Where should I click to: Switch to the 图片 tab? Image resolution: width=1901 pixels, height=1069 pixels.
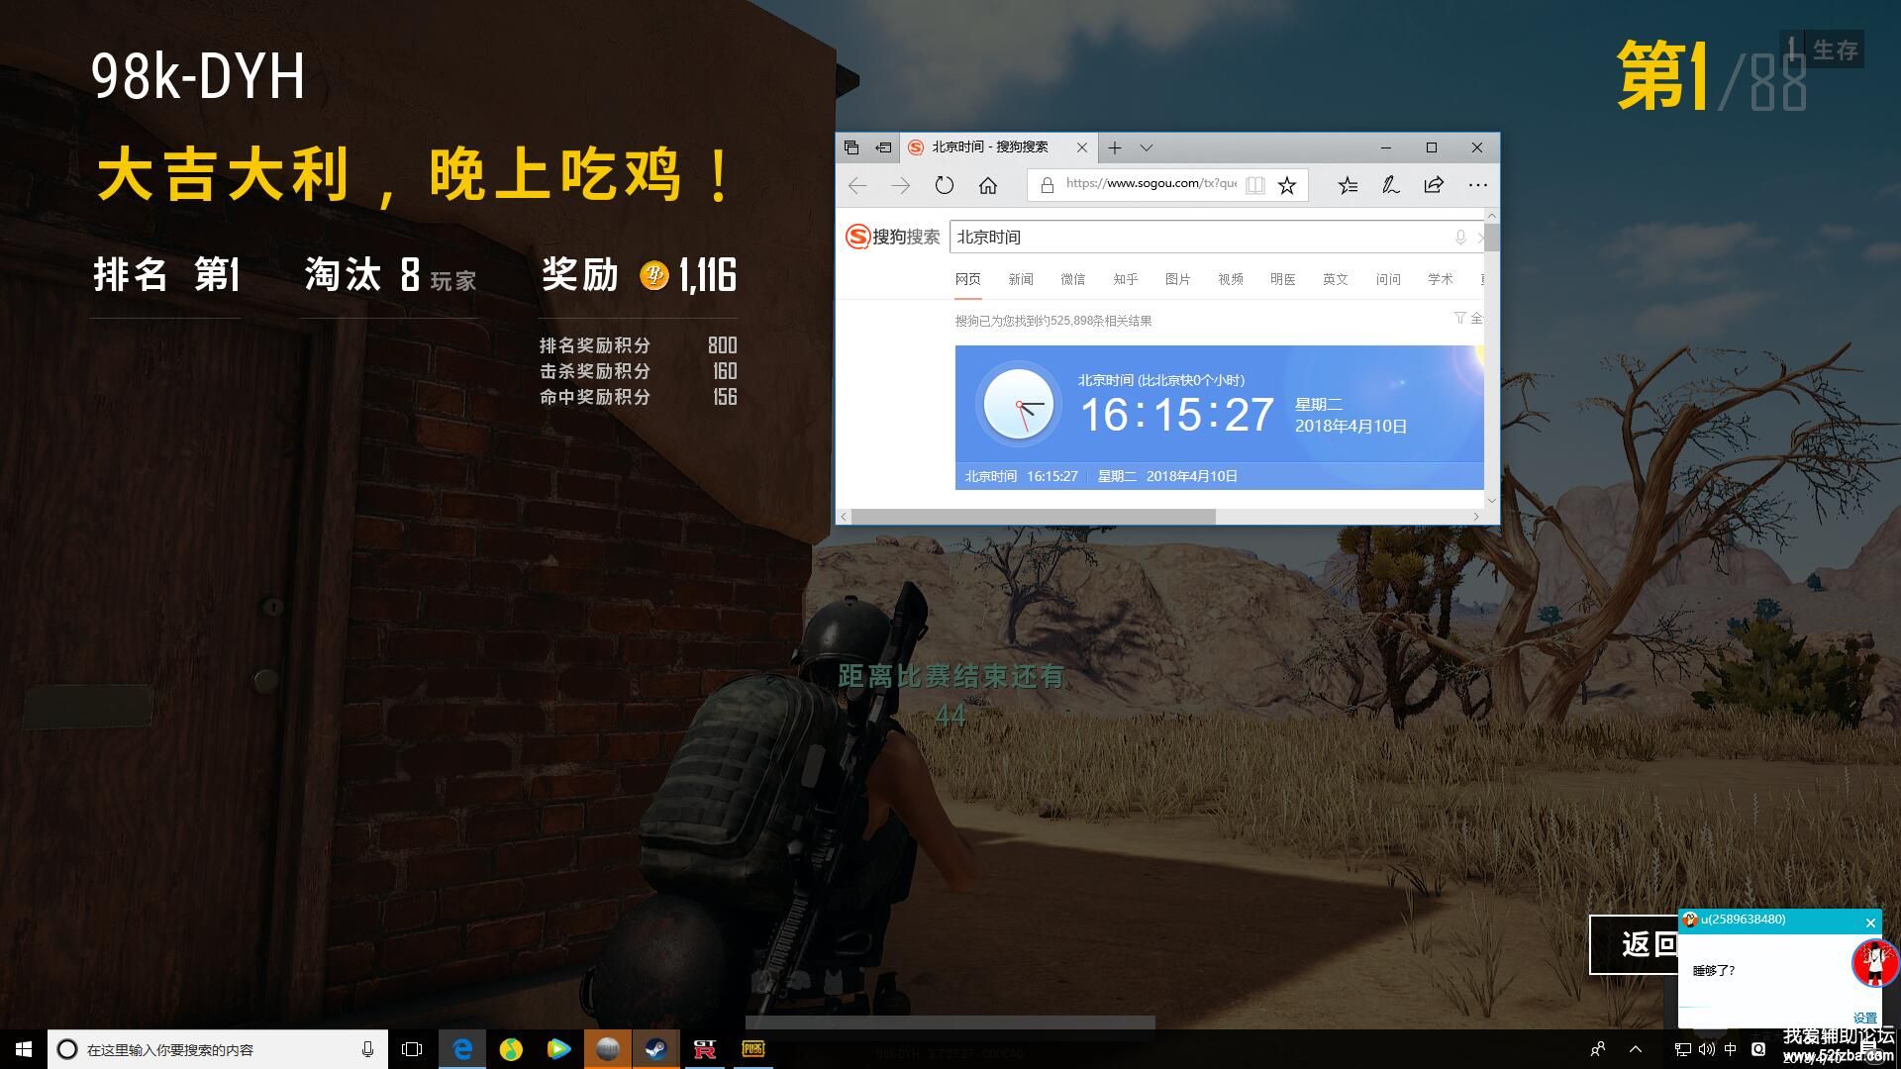click(1178, 279)
